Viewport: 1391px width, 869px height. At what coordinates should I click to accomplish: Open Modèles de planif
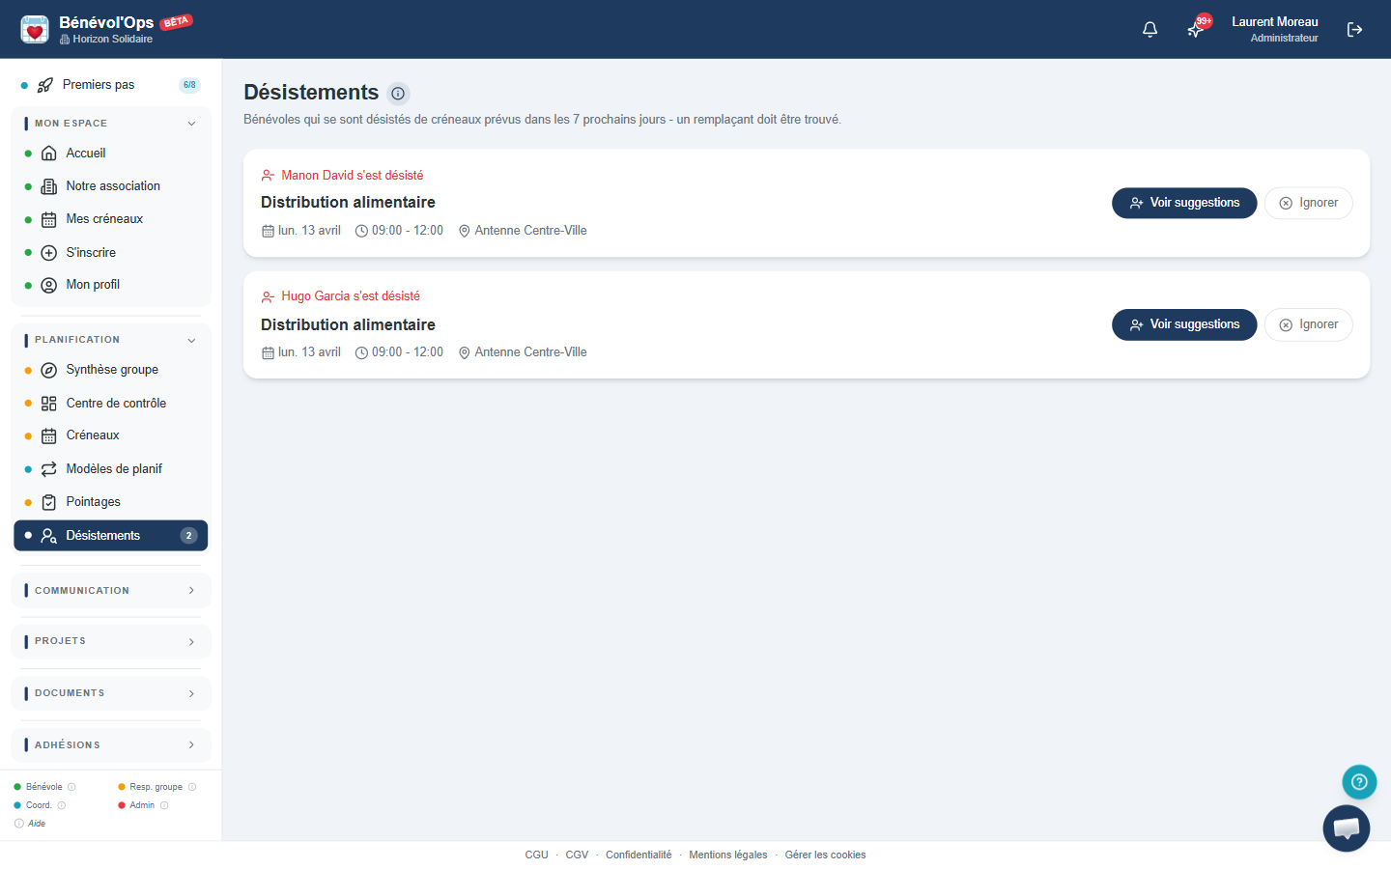click(x=111, y=469)
